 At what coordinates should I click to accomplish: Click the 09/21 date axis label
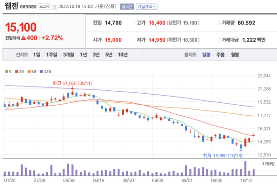pyautogui.click(x=187, y=180)
